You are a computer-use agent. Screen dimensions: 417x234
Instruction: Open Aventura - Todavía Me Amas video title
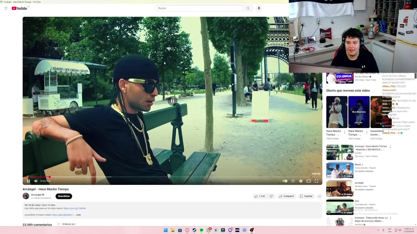pos(371,219)
